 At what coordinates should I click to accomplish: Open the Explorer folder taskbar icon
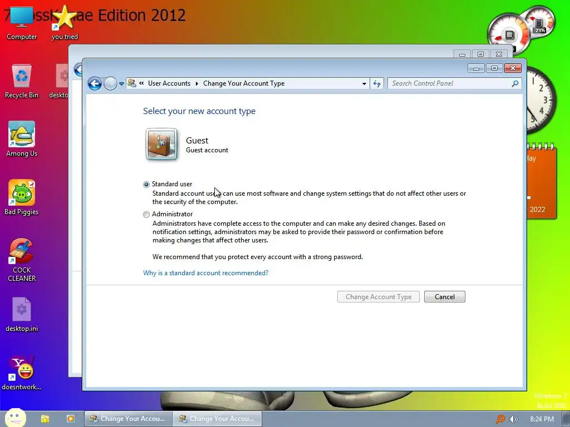tap(45, 419)
